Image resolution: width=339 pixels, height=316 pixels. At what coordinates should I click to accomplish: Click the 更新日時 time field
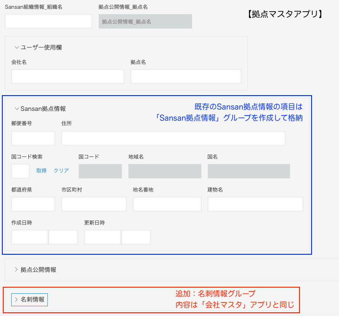(x=136, y=237)
